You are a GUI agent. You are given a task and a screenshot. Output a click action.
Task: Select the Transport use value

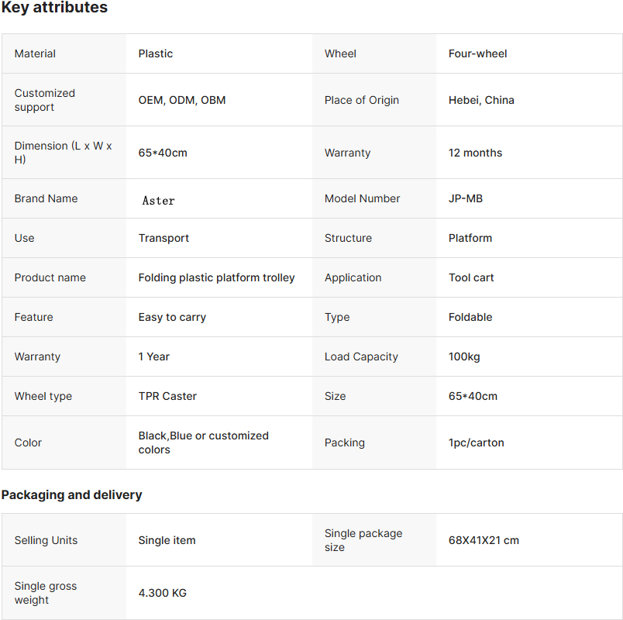[x=163, y=238]
